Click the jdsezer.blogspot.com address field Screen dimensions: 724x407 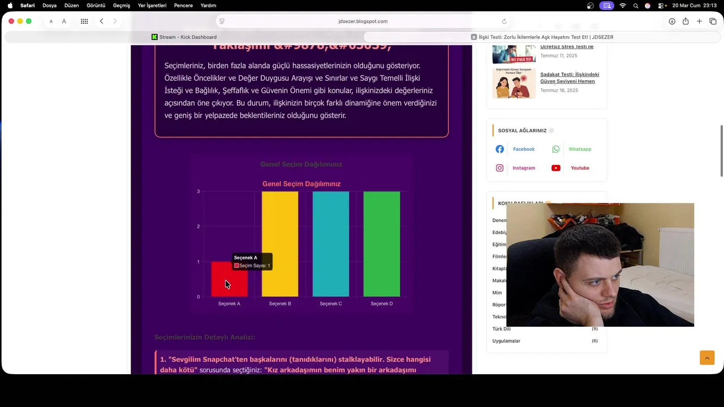pyautogui.click(x=363, y=21)
